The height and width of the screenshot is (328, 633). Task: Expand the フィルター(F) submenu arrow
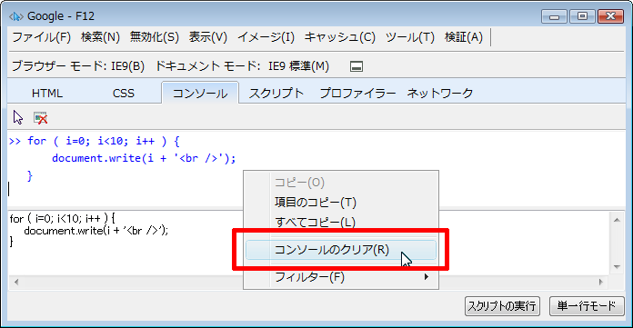(x=427, y=277)
